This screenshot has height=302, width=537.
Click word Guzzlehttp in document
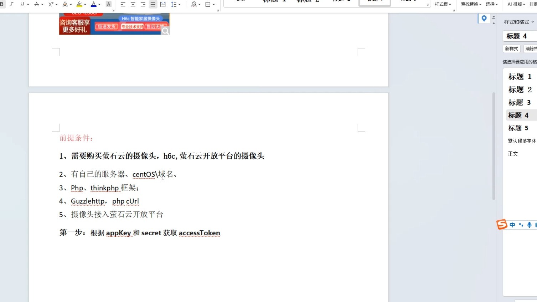88,201
